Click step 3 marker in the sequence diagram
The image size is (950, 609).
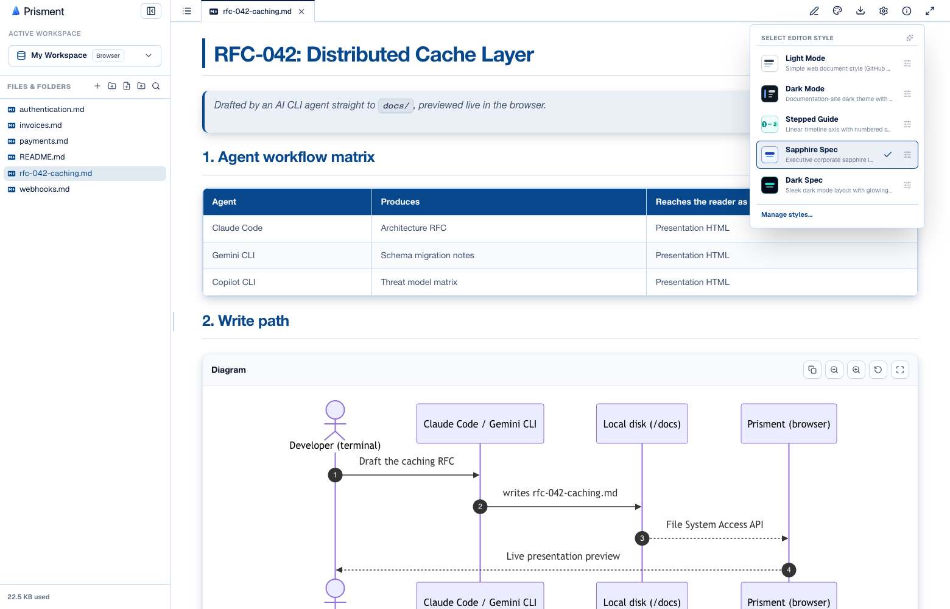tap(642, 538)
